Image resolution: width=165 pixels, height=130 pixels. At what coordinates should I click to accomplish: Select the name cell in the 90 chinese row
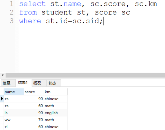14,99
